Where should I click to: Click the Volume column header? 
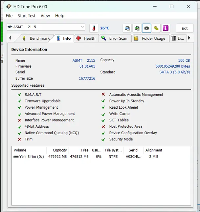[29, 150]
